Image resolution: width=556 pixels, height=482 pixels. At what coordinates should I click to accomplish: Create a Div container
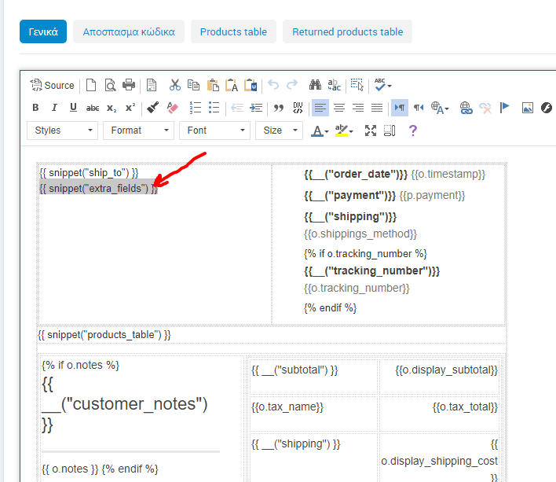click(298, 108)
